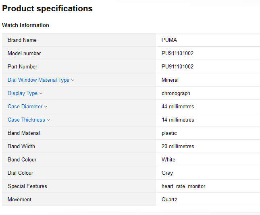Click the Model number value PU911101002
Viewport: 260px width, 215px height.
pos(177,53)
